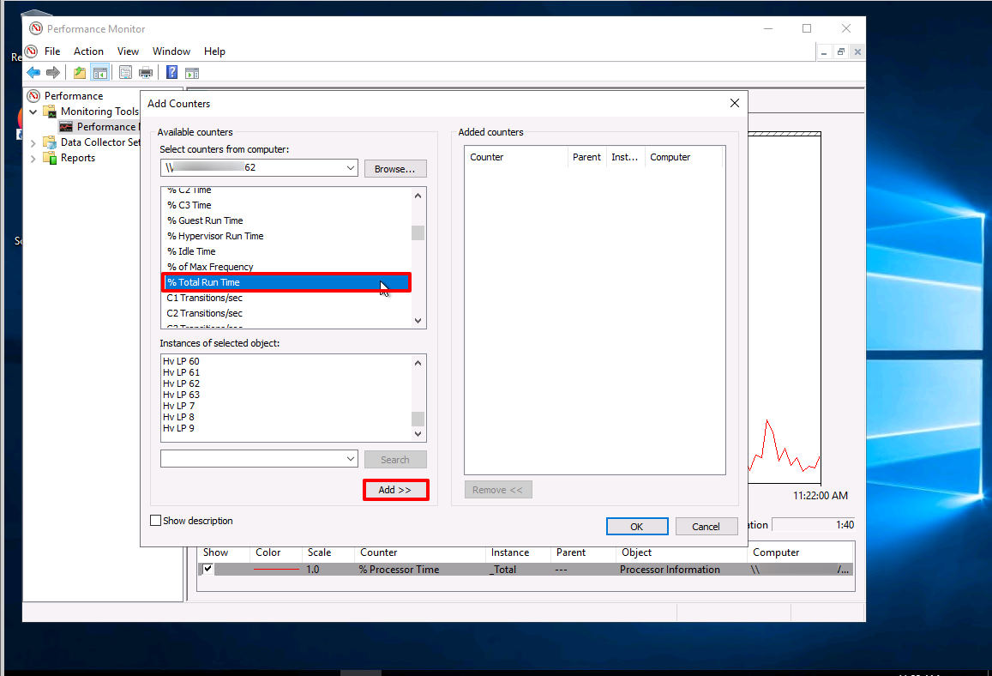Open Help via question mark toolbar icon

(x=171, y=73)
